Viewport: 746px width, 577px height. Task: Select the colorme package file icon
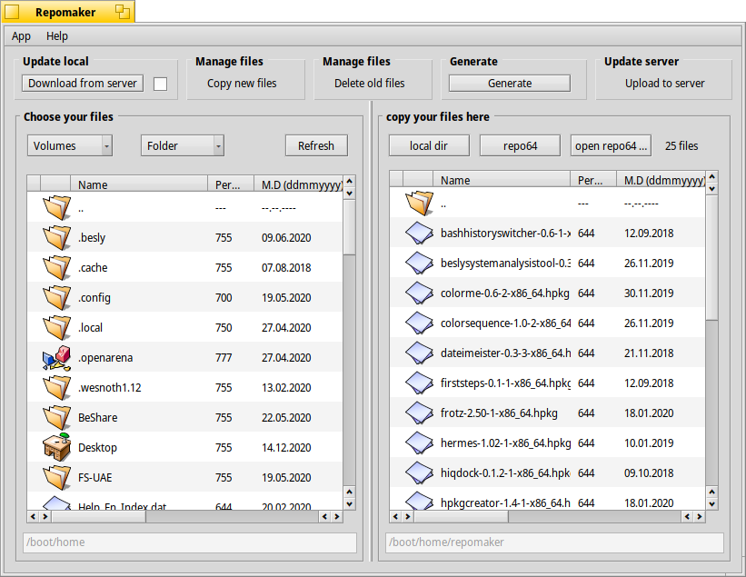coord(418,293)
